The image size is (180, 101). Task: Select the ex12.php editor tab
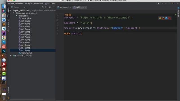point(80,7)
